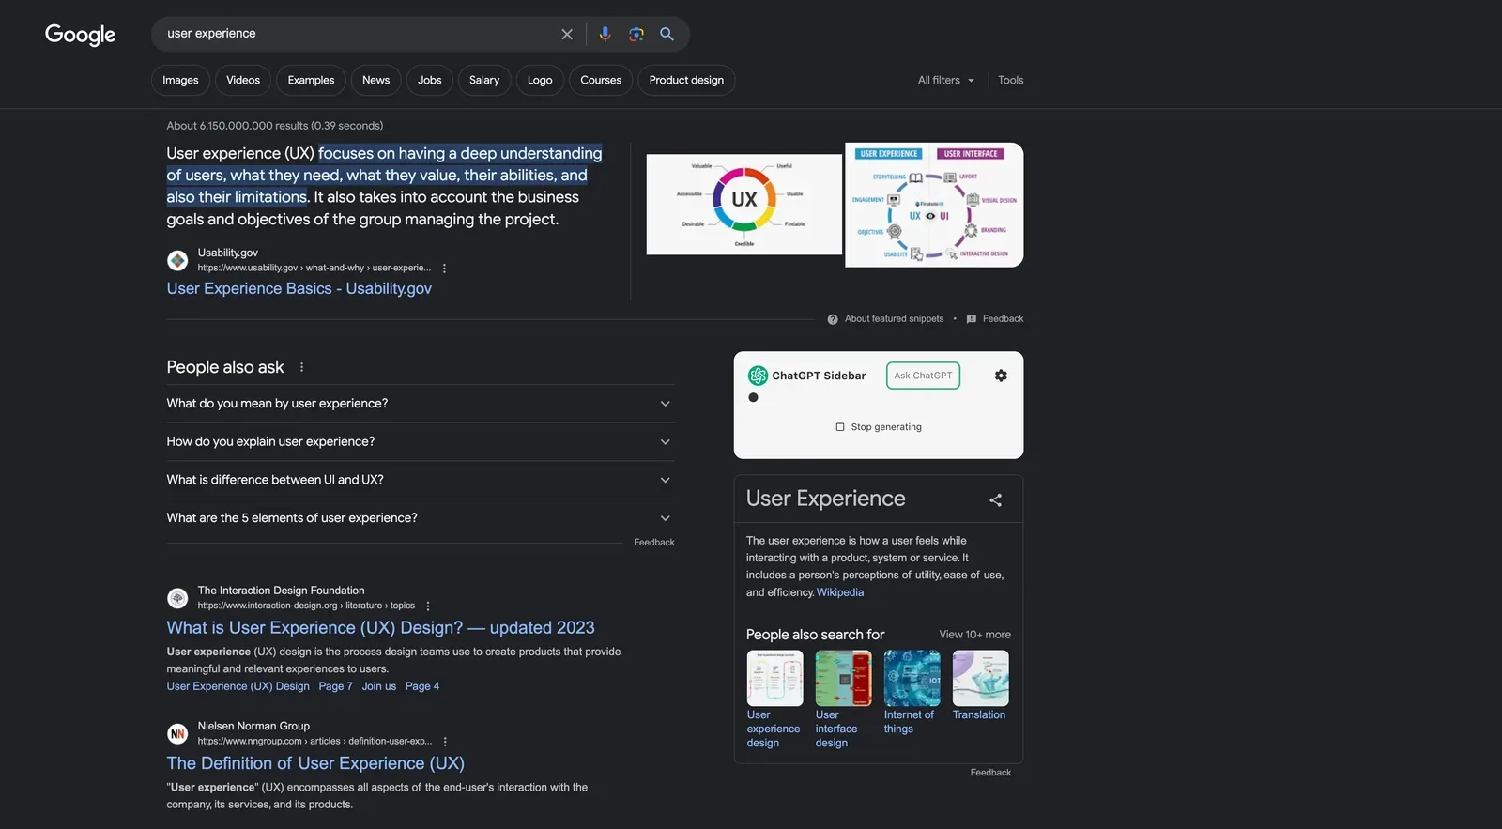The height and width of the screenshot is (829, 1502).
Task: Expand 'What are the 5 elements of user experience?'
Action: [421, 518]
